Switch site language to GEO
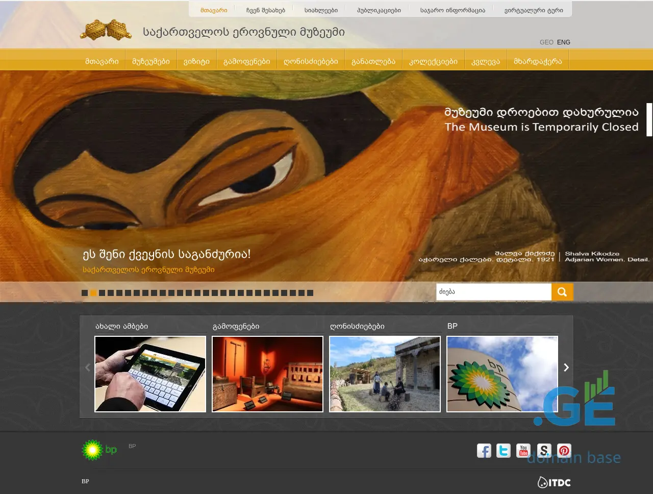This screenshot has width=653, height=494. pos(546,42)
